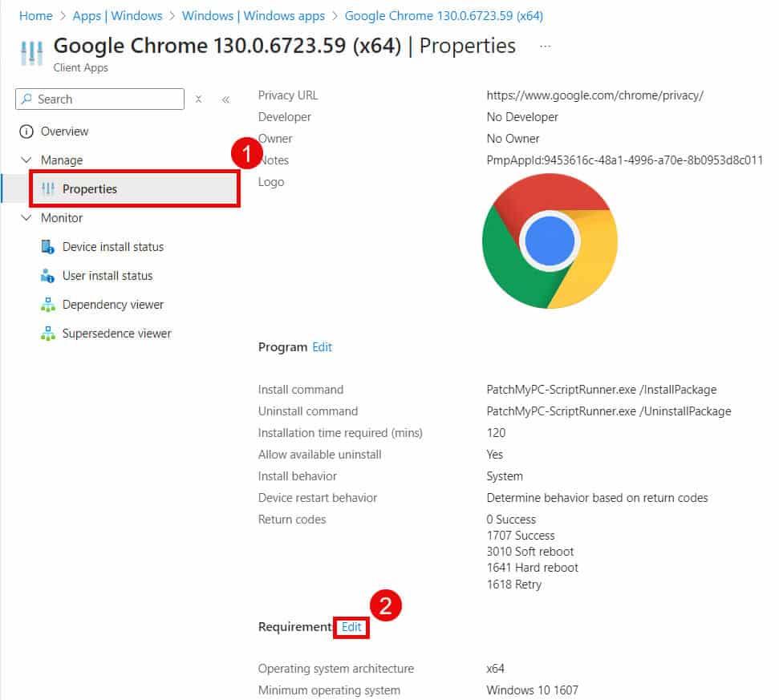Viewport: 779px width, 700px height.
Task: Click 'Determine behavior based on return codes'
Action: [597, 498]
